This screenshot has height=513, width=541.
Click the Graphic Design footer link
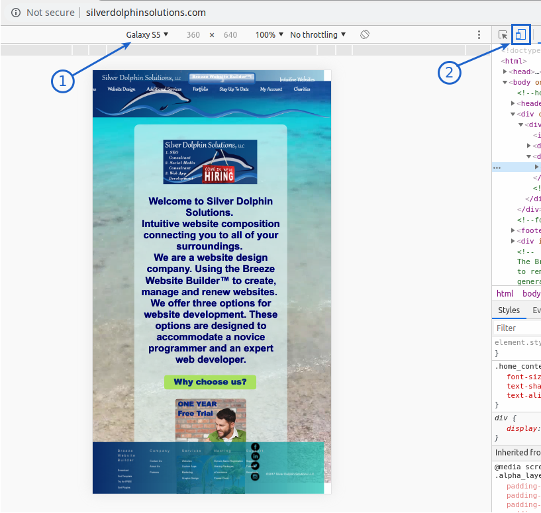pyautogui.click(x=190, y=478)
